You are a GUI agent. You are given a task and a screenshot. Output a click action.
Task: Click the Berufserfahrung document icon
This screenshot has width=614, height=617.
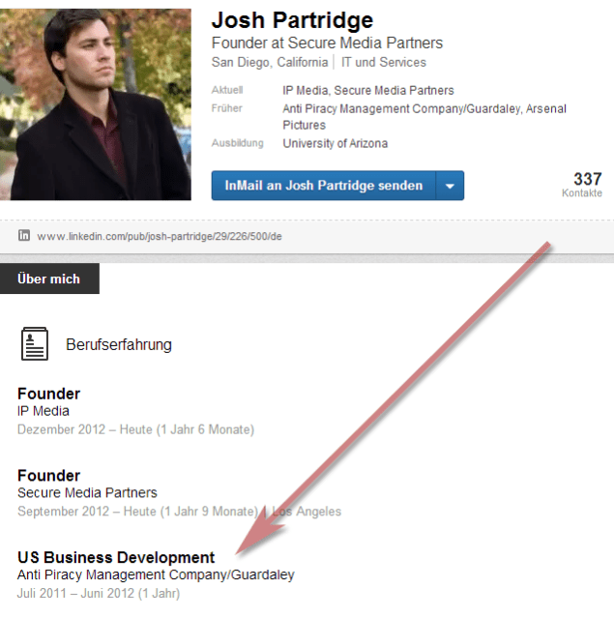point(35,344)
